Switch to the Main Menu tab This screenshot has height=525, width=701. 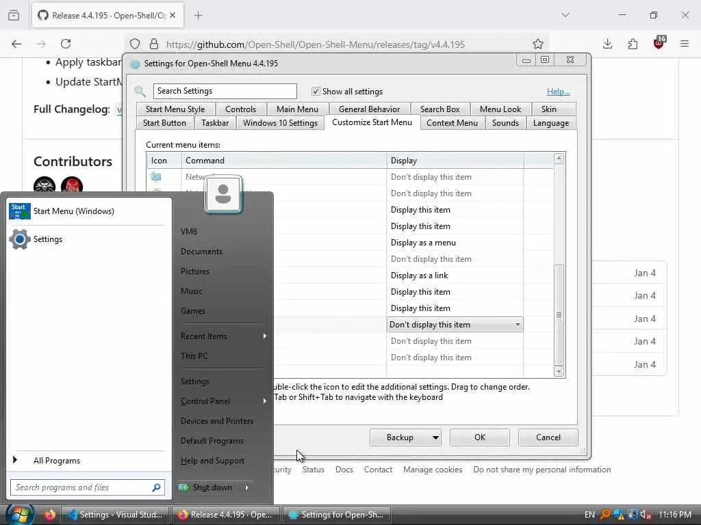297,109
